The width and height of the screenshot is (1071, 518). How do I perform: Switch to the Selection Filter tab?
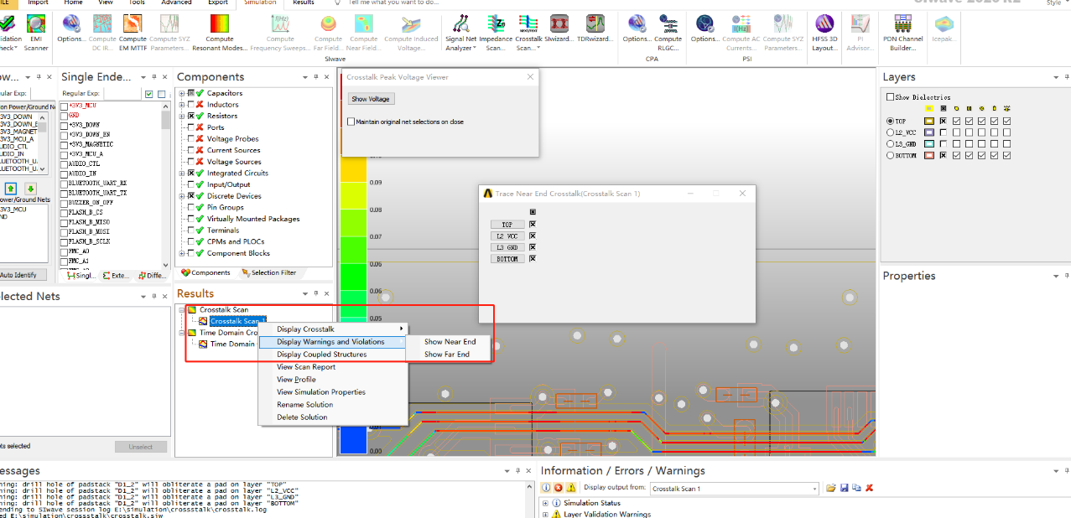(268, 272)
